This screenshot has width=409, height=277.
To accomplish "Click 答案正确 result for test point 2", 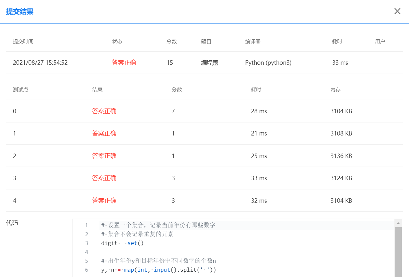I will [104, 156].
